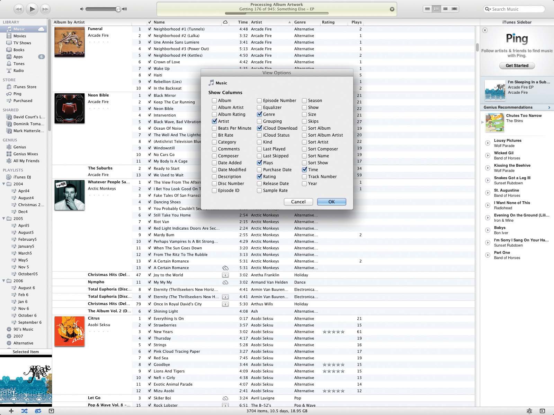Sort by Artist column header
The height and width of the screenshot is (415, 554).
pyautogui.click(x=271, y=22)
